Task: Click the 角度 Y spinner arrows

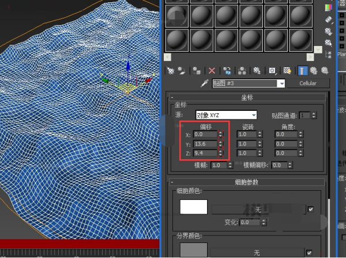Action: 300,144
